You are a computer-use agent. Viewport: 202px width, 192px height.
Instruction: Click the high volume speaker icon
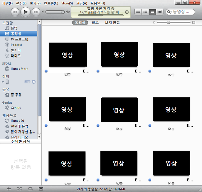click(68, 12)
